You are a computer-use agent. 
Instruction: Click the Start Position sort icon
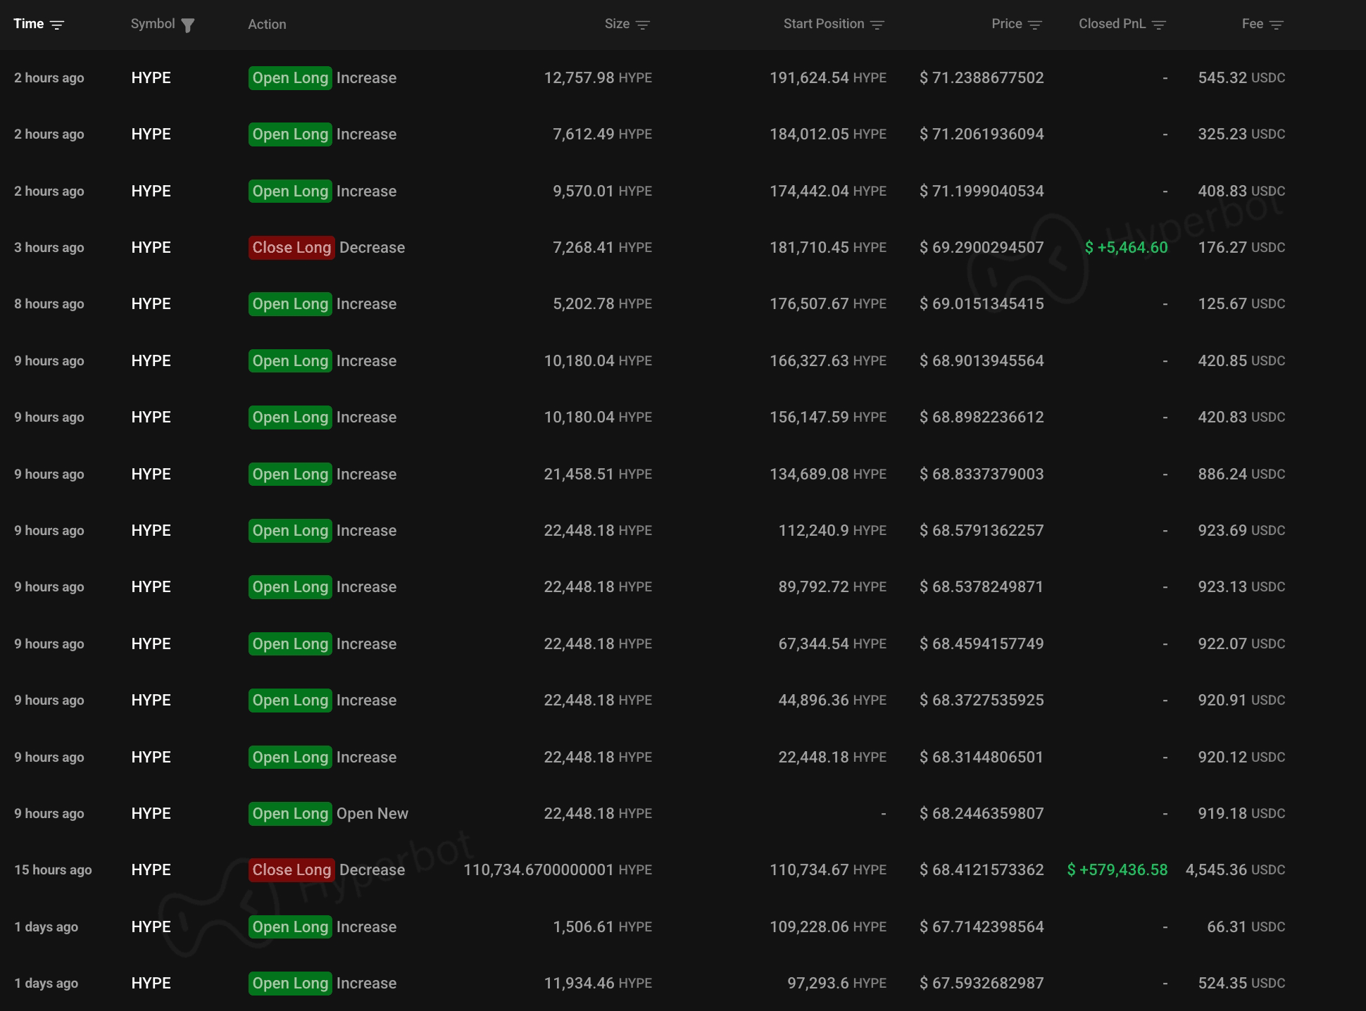coord(877,25)
